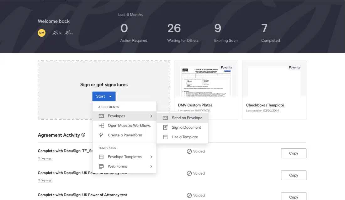Select the Send an Envelope icon

click(x=165, y=118)
